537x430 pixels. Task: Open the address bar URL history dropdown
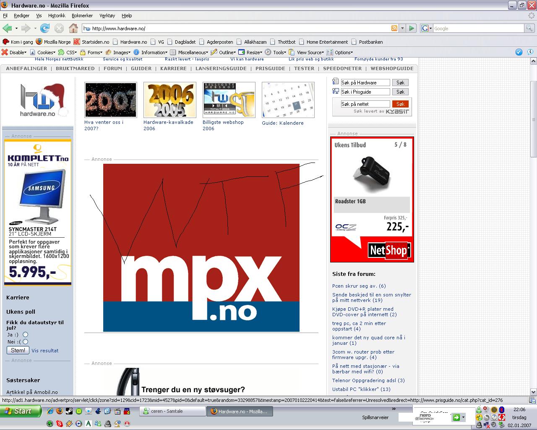[x=402, y=28]
